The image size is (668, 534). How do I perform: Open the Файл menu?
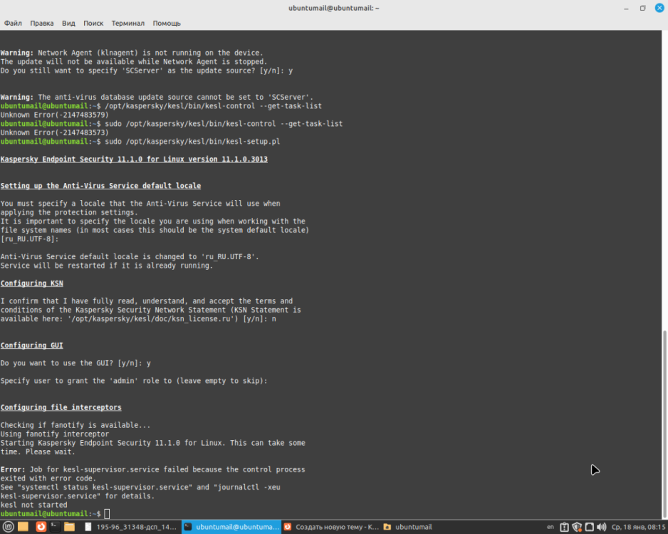tap(13, 23)
